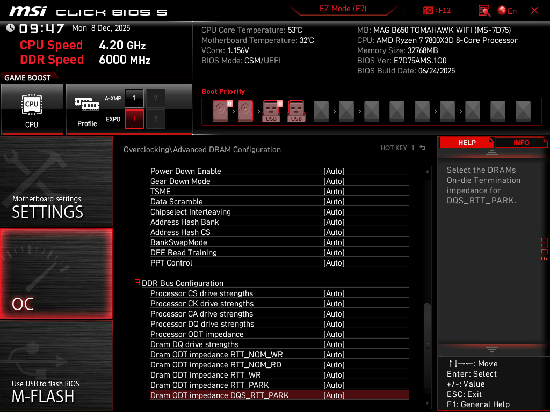Select Dram ODT impedance RTT_PARK
This screenshot has height=412, width=550.
279,385
